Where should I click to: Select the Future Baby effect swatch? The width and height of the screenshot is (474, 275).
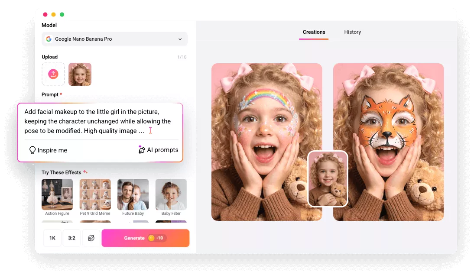coord(133,194)
